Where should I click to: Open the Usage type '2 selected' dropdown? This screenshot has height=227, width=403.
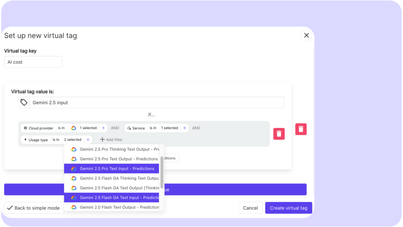[x=73, y=140]
